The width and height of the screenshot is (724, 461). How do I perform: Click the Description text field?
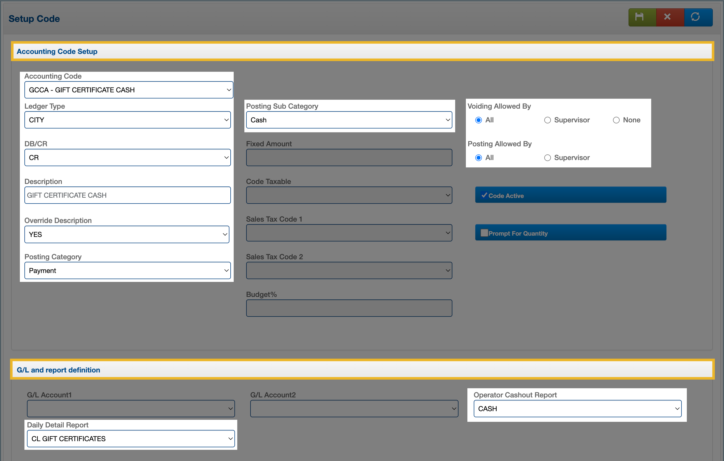coord(128,195)
